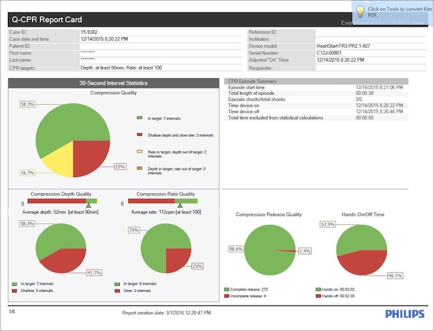Click red legend square for shallow depth and slow rate

click(139, 135)
